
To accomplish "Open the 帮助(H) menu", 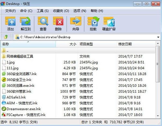I will pos(97,11).
